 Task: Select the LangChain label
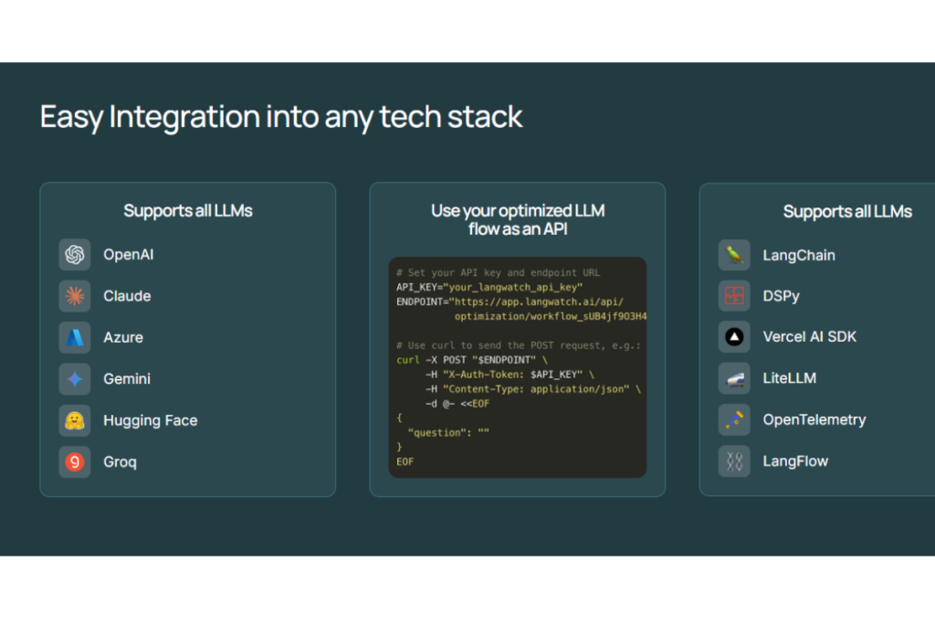pyautogui.click(x=799, y=255)
